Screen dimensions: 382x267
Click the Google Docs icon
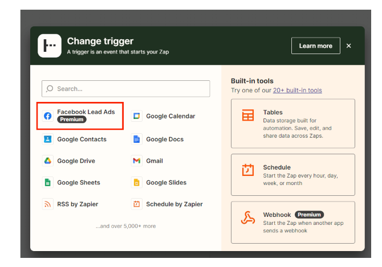pos(137,139)
